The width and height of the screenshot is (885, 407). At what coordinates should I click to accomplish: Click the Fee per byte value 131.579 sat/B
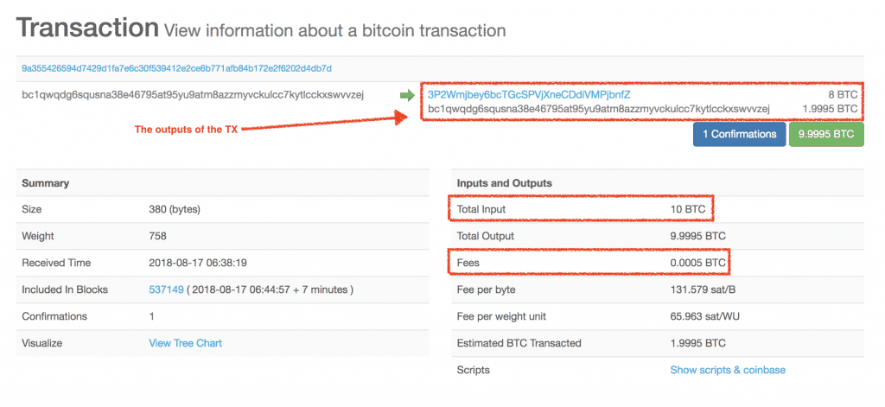pyautogui.click(x=703, y=289)
